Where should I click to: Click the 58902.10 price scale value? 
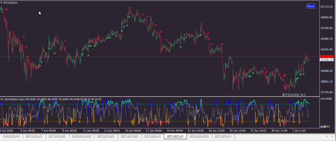(x=327, y=82)
